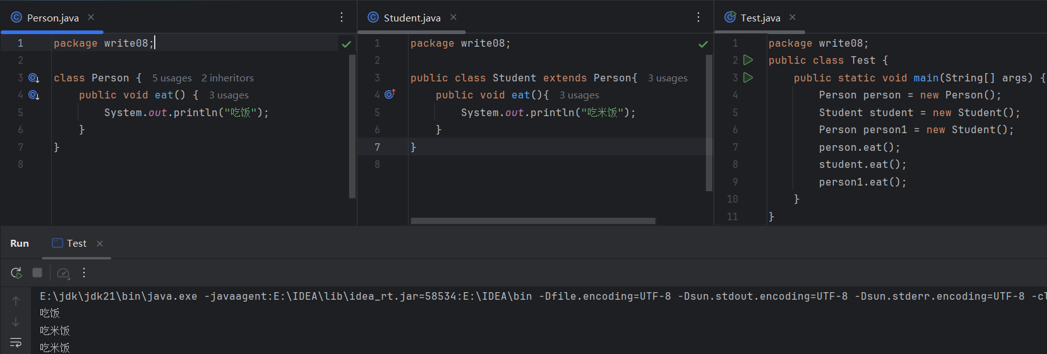Image resolution: width=1047 pixels, height=354 pixels.
Task: Click the horizontal scrollbar in Student.java editor
Action: [533, 221]
